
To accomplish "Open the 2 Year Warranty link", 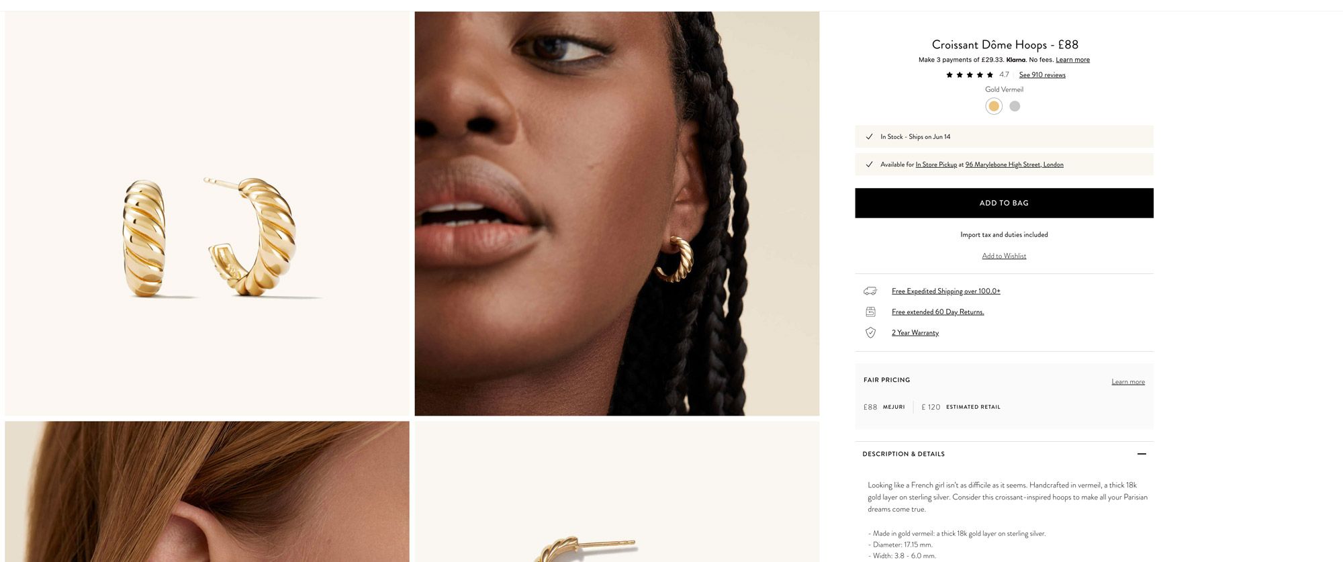I will click(915, 332).
